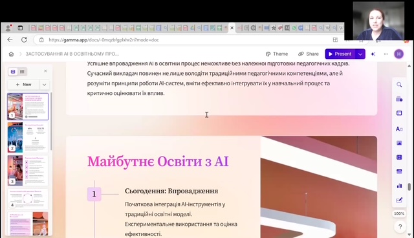414x238 pixels.
Task: Open the search icon in the right toolbar
Action: (399, 85)
